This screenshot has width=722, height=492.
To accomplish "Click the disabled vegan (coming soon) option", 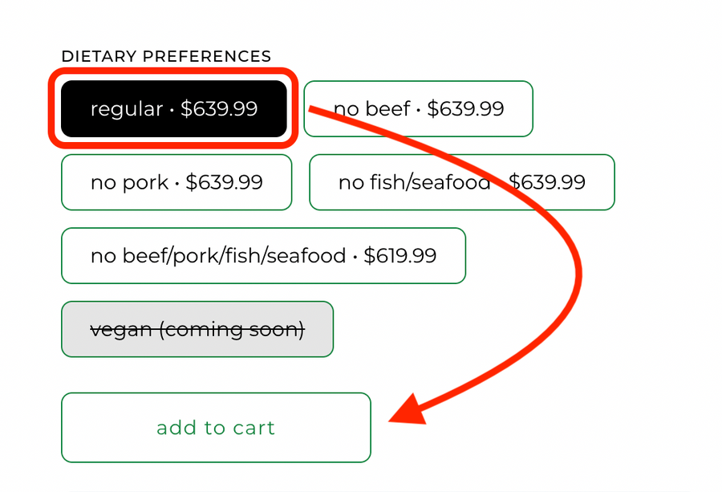I will point(197,329).
